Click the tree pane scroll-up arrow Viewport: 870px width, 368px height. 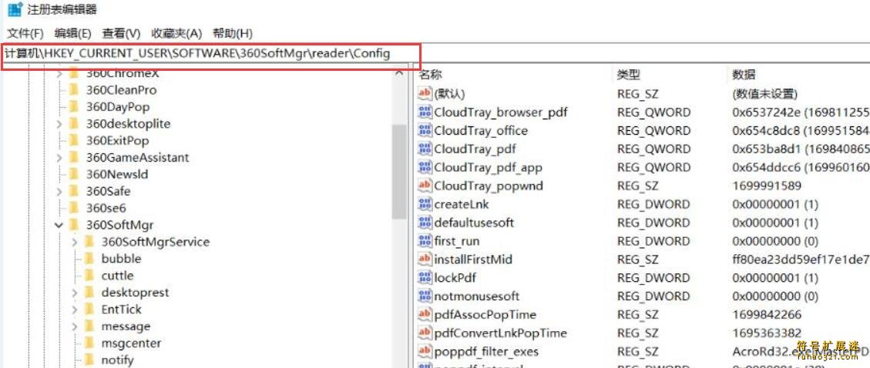tap(399, 72)
